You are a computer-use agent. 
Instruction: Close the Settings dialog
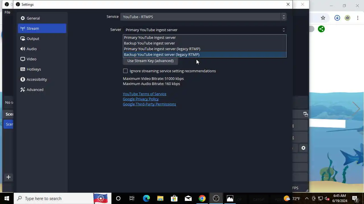(x=288, y=4)
